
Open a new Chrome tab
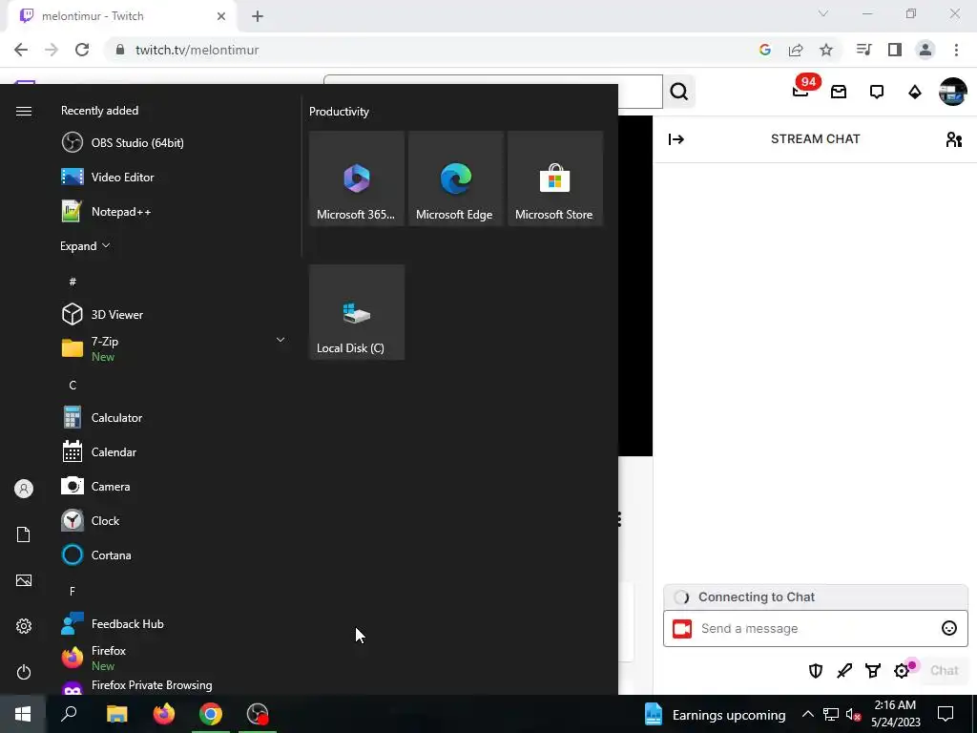point(258,16)
